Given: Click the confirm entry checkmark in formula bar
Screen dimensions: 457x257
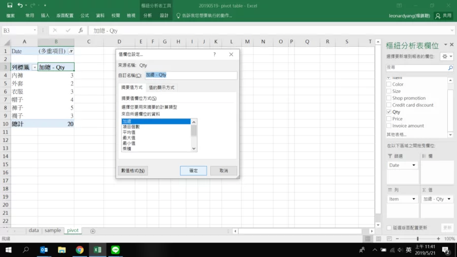Looking at the screenshot, I should click(x=68, y=30).
